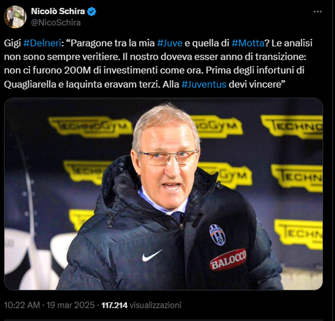Open the #Motta hashtag
Image resolution: width=335 pixels, height=321 pixels.
pos(248,43)
